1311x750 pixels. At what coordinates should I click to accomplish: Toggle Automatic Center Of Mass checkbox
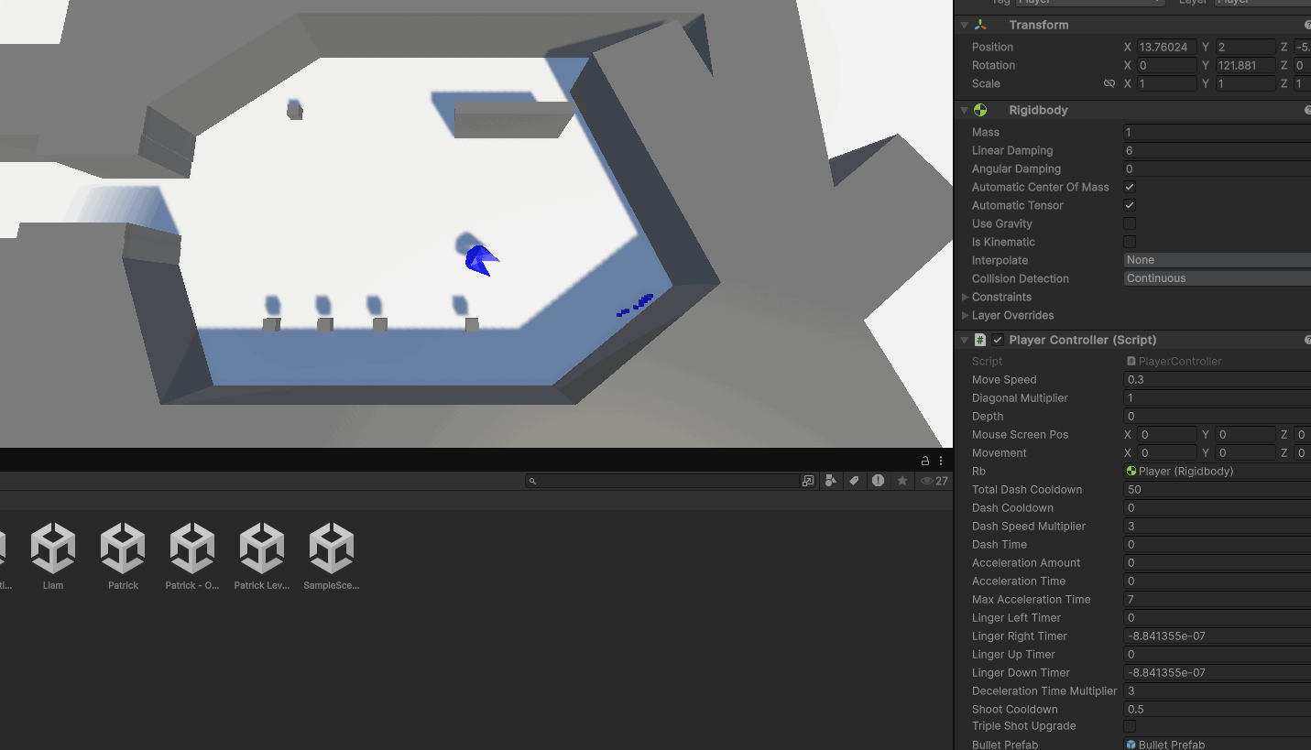1130,187
